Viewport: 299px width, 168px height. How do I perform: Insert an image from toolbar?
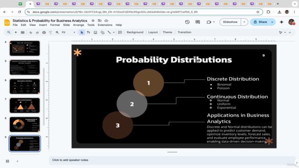click(x=95, y=32)
